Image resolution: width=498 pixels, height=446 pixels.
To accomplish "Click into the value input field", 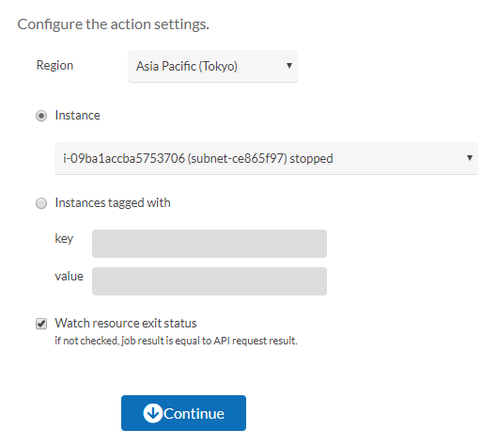I will tap(210, 281).
